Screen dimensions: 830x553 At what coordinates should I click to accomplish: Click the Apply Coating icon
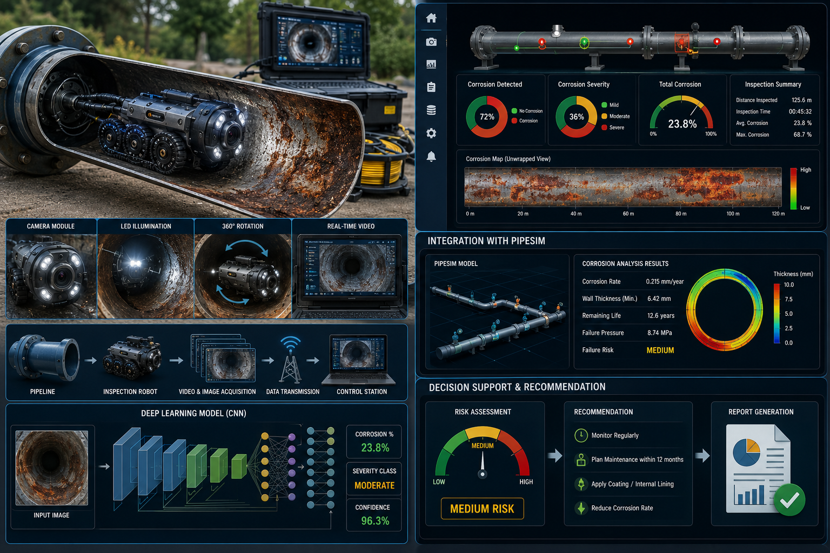581,484
